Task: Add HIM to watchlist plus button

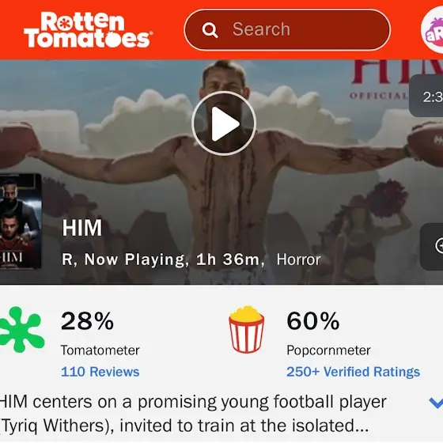Action: (432, 246)
